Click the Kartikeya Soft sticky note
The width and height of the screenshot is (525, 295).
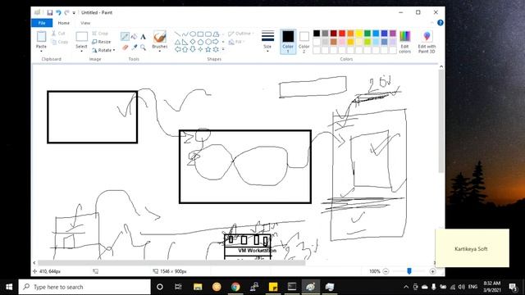(x=472, y=248)
